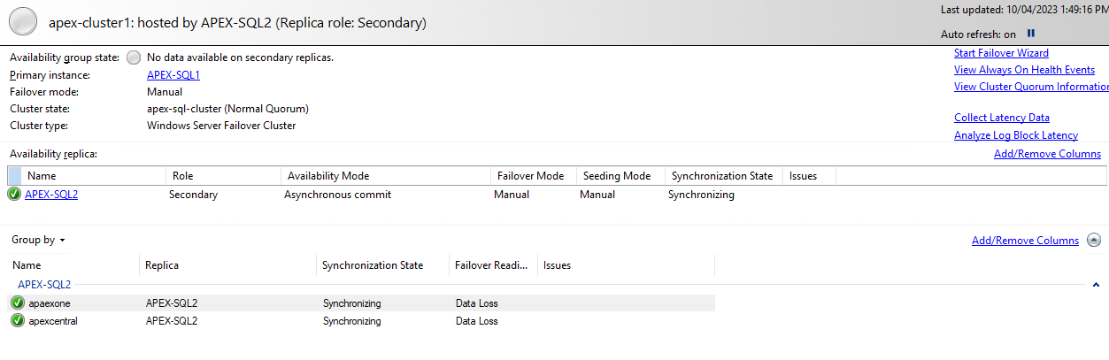1109x360 pixels.
Task: Click the gray availability group state circle
Action: [x=134, y=57]
